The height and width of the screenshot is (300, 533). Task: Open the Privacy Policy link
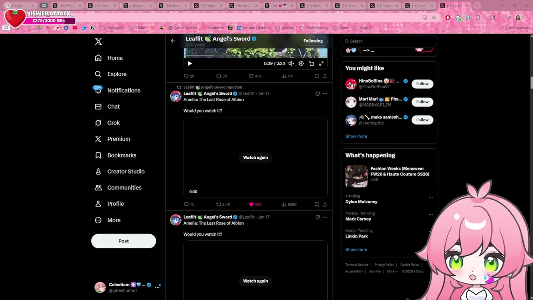(x=384, y=265)
